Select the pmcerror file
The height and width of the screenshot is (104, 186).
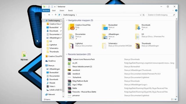click(x=76, y=96)
